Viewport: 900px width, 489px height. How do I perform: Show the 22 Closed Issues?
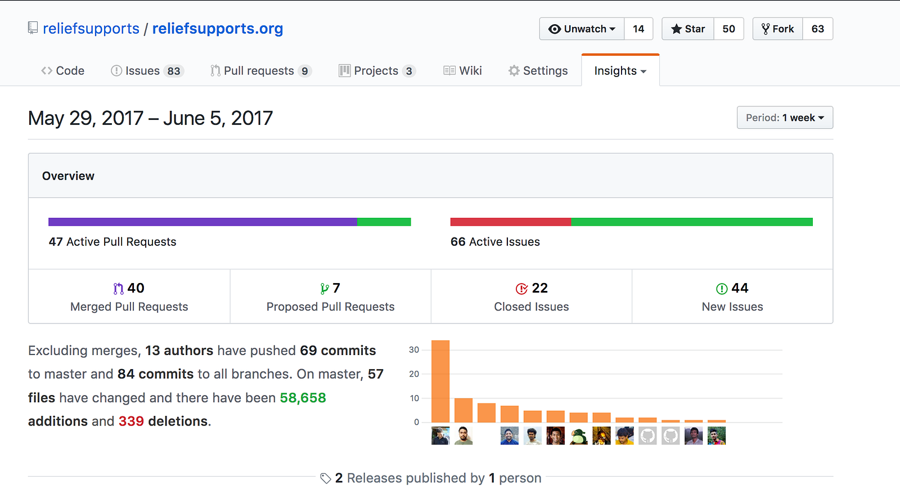532,297
